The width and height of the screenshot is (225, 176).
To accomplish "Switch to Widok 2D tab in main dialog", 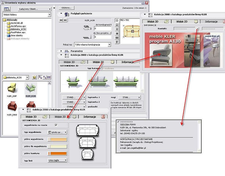I will pos(102,62).
